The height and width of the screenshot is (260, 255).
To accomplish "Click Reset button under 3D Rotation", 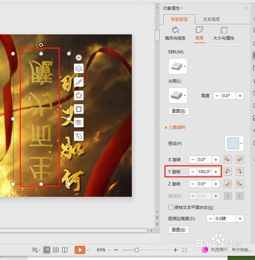I will [178, 230].
